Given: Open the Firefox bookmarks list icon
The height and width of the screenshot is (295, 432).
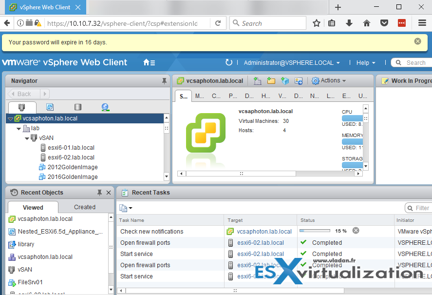Looking at the screenshot, I should coord(332,23).
